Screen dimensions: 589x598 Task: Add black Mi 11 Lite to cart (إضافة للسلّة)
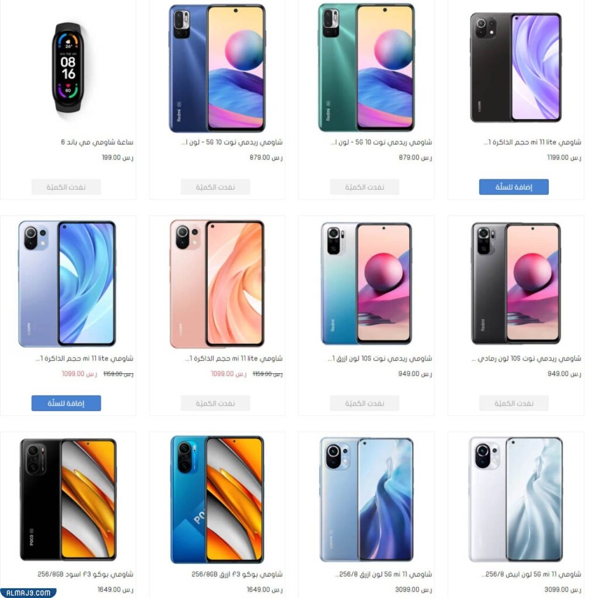coord(514,187)
